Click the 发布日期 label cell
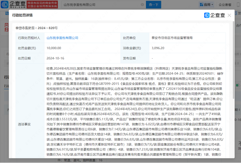This screenshot has width=241, height=163. pos(135,58)
